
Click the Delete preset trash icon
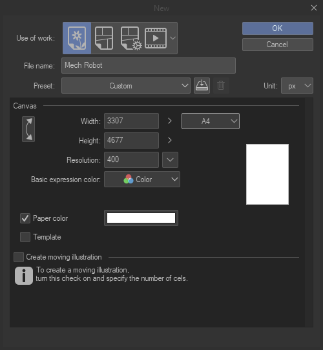(221, 85)
